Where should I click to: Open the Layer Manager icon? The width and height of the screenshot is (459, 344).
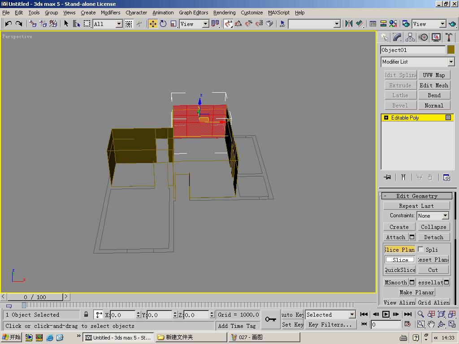pos(373,24)
